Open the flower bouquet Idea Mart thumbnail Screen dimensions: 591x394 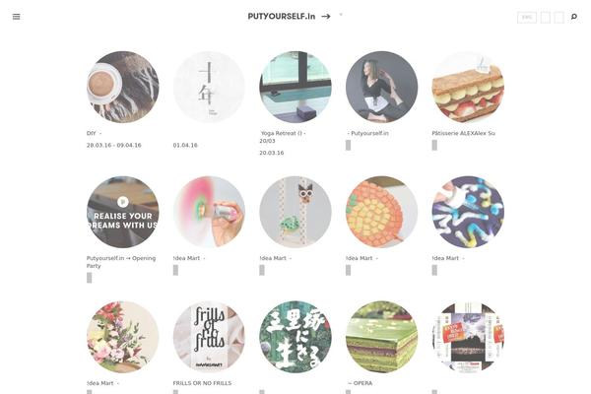pos(122,337)
